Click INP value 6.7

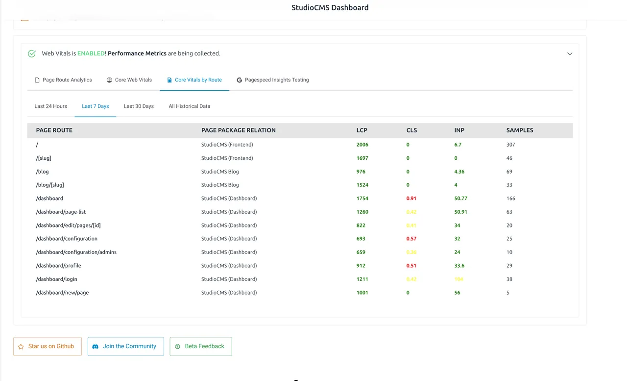(458, 145)
